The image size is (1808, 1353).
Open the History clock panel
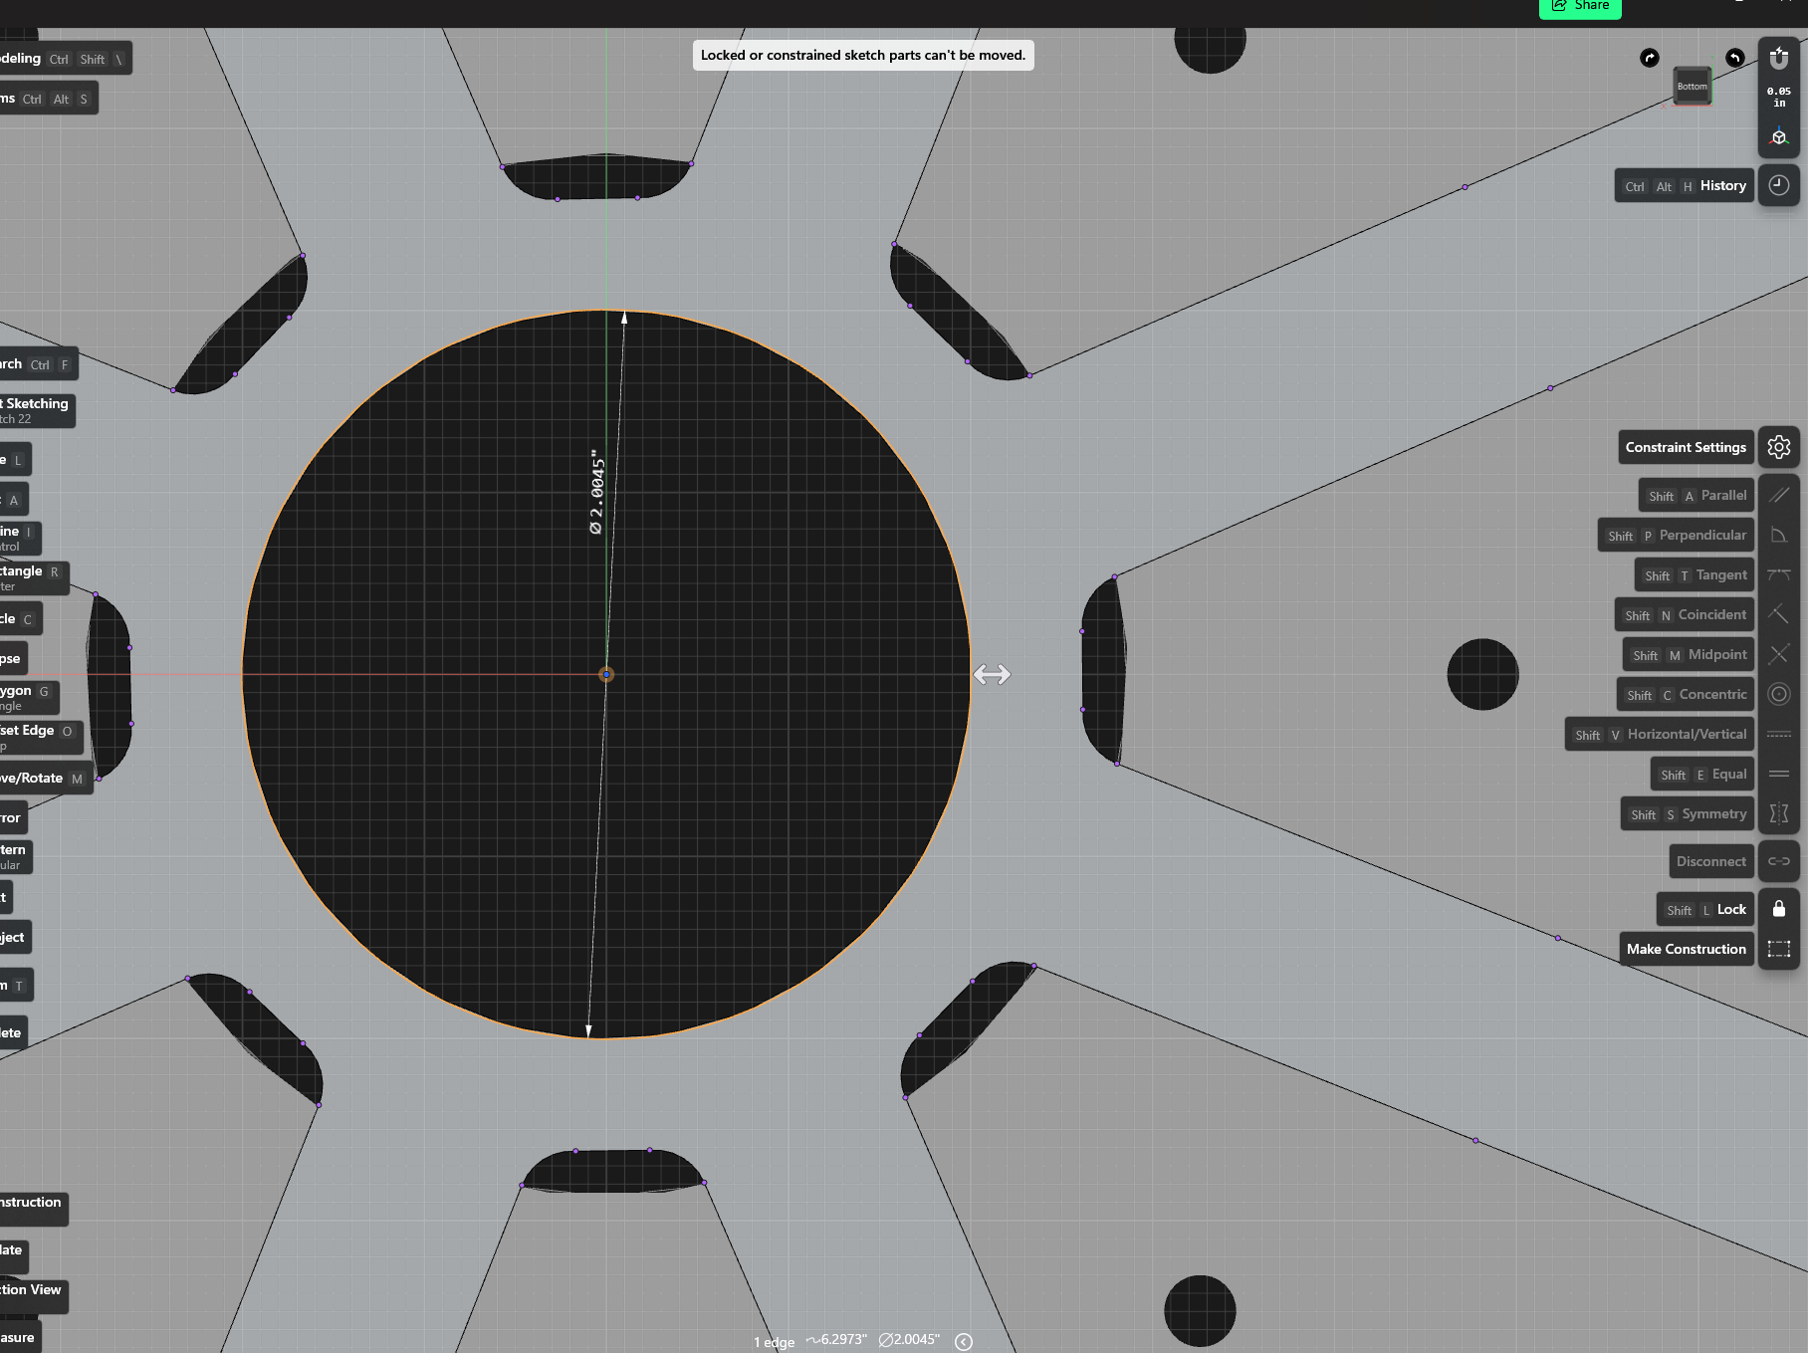tap(1778, 185)
